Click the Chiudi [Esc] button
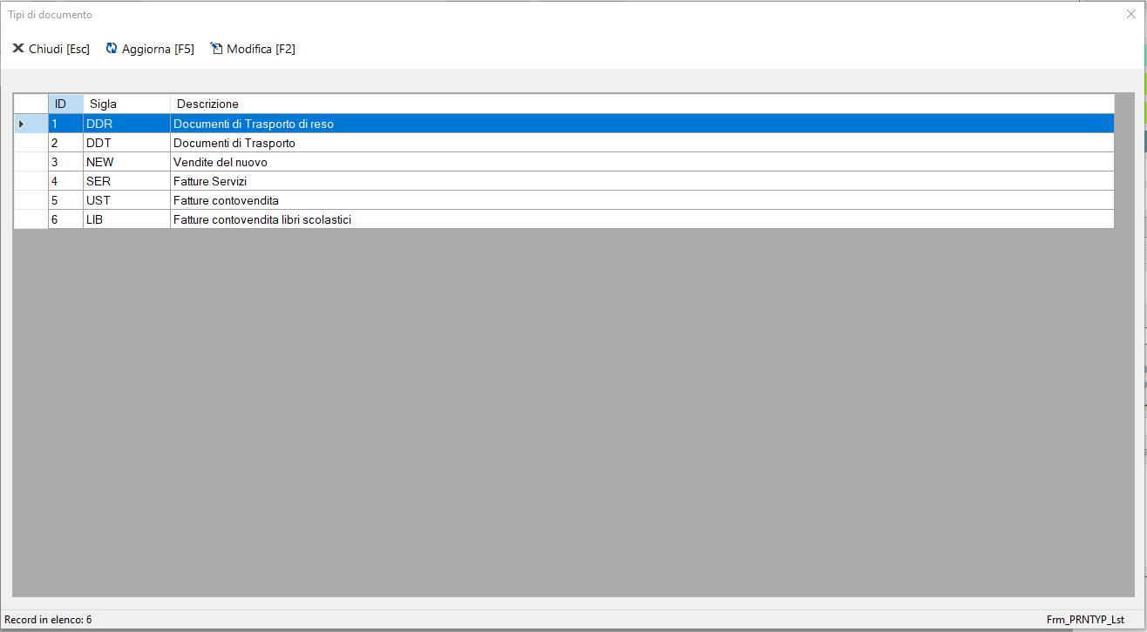Screen dimensions: 1147x632 point(51,49)
